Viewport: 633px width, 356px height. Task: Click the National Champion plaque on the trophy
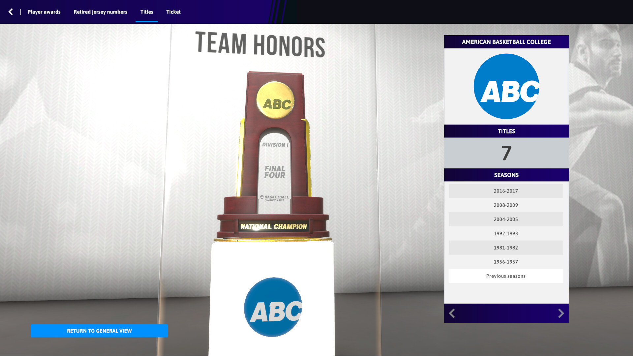(273, 226)
